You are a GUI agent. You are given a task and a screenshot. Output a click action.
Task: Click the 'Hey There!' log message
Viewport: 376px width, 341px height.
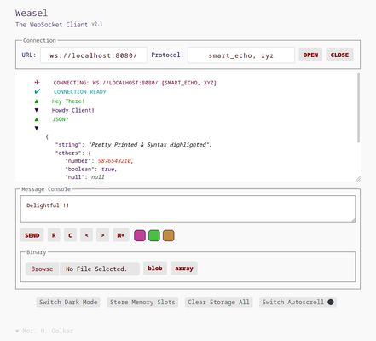pos(68,101)
